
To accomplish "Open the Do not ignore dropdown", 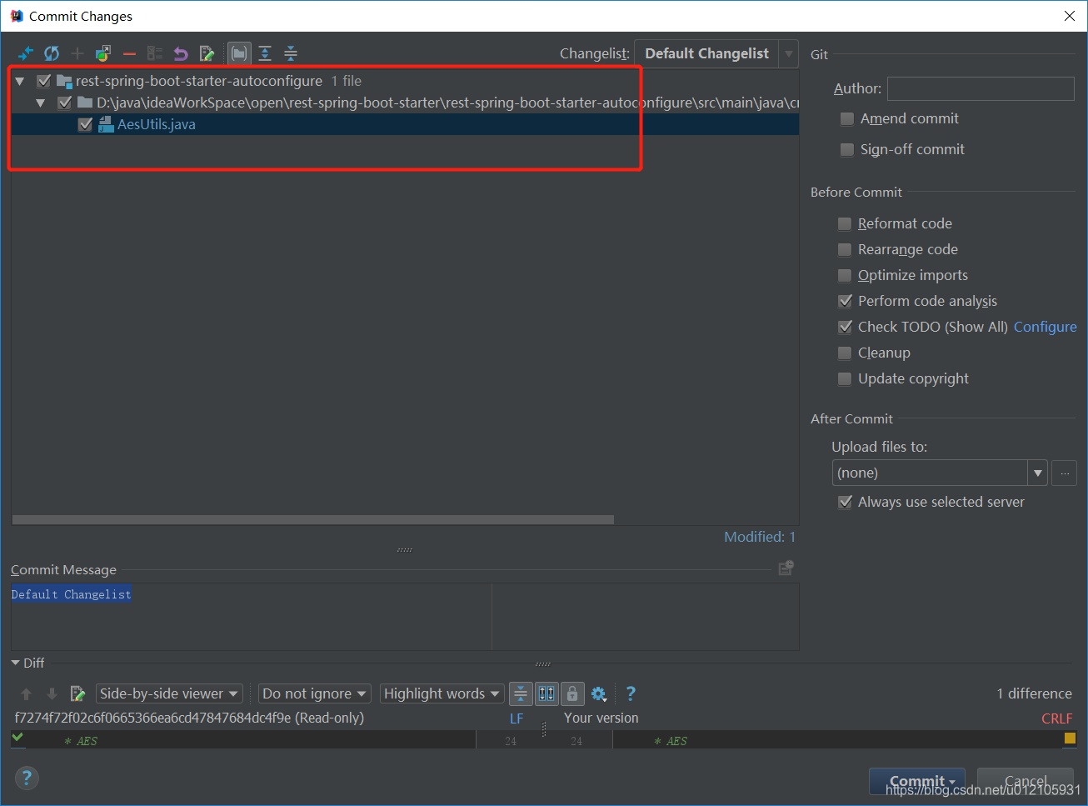I will pyautogui.click(x=315, y=693).
